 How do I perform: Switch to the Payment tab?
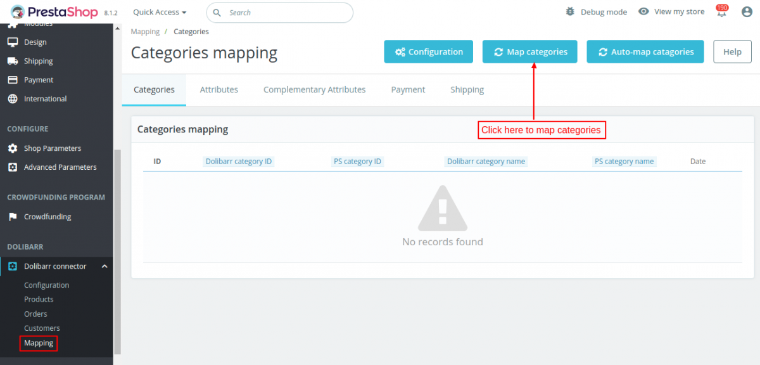(x=408, y=89)
